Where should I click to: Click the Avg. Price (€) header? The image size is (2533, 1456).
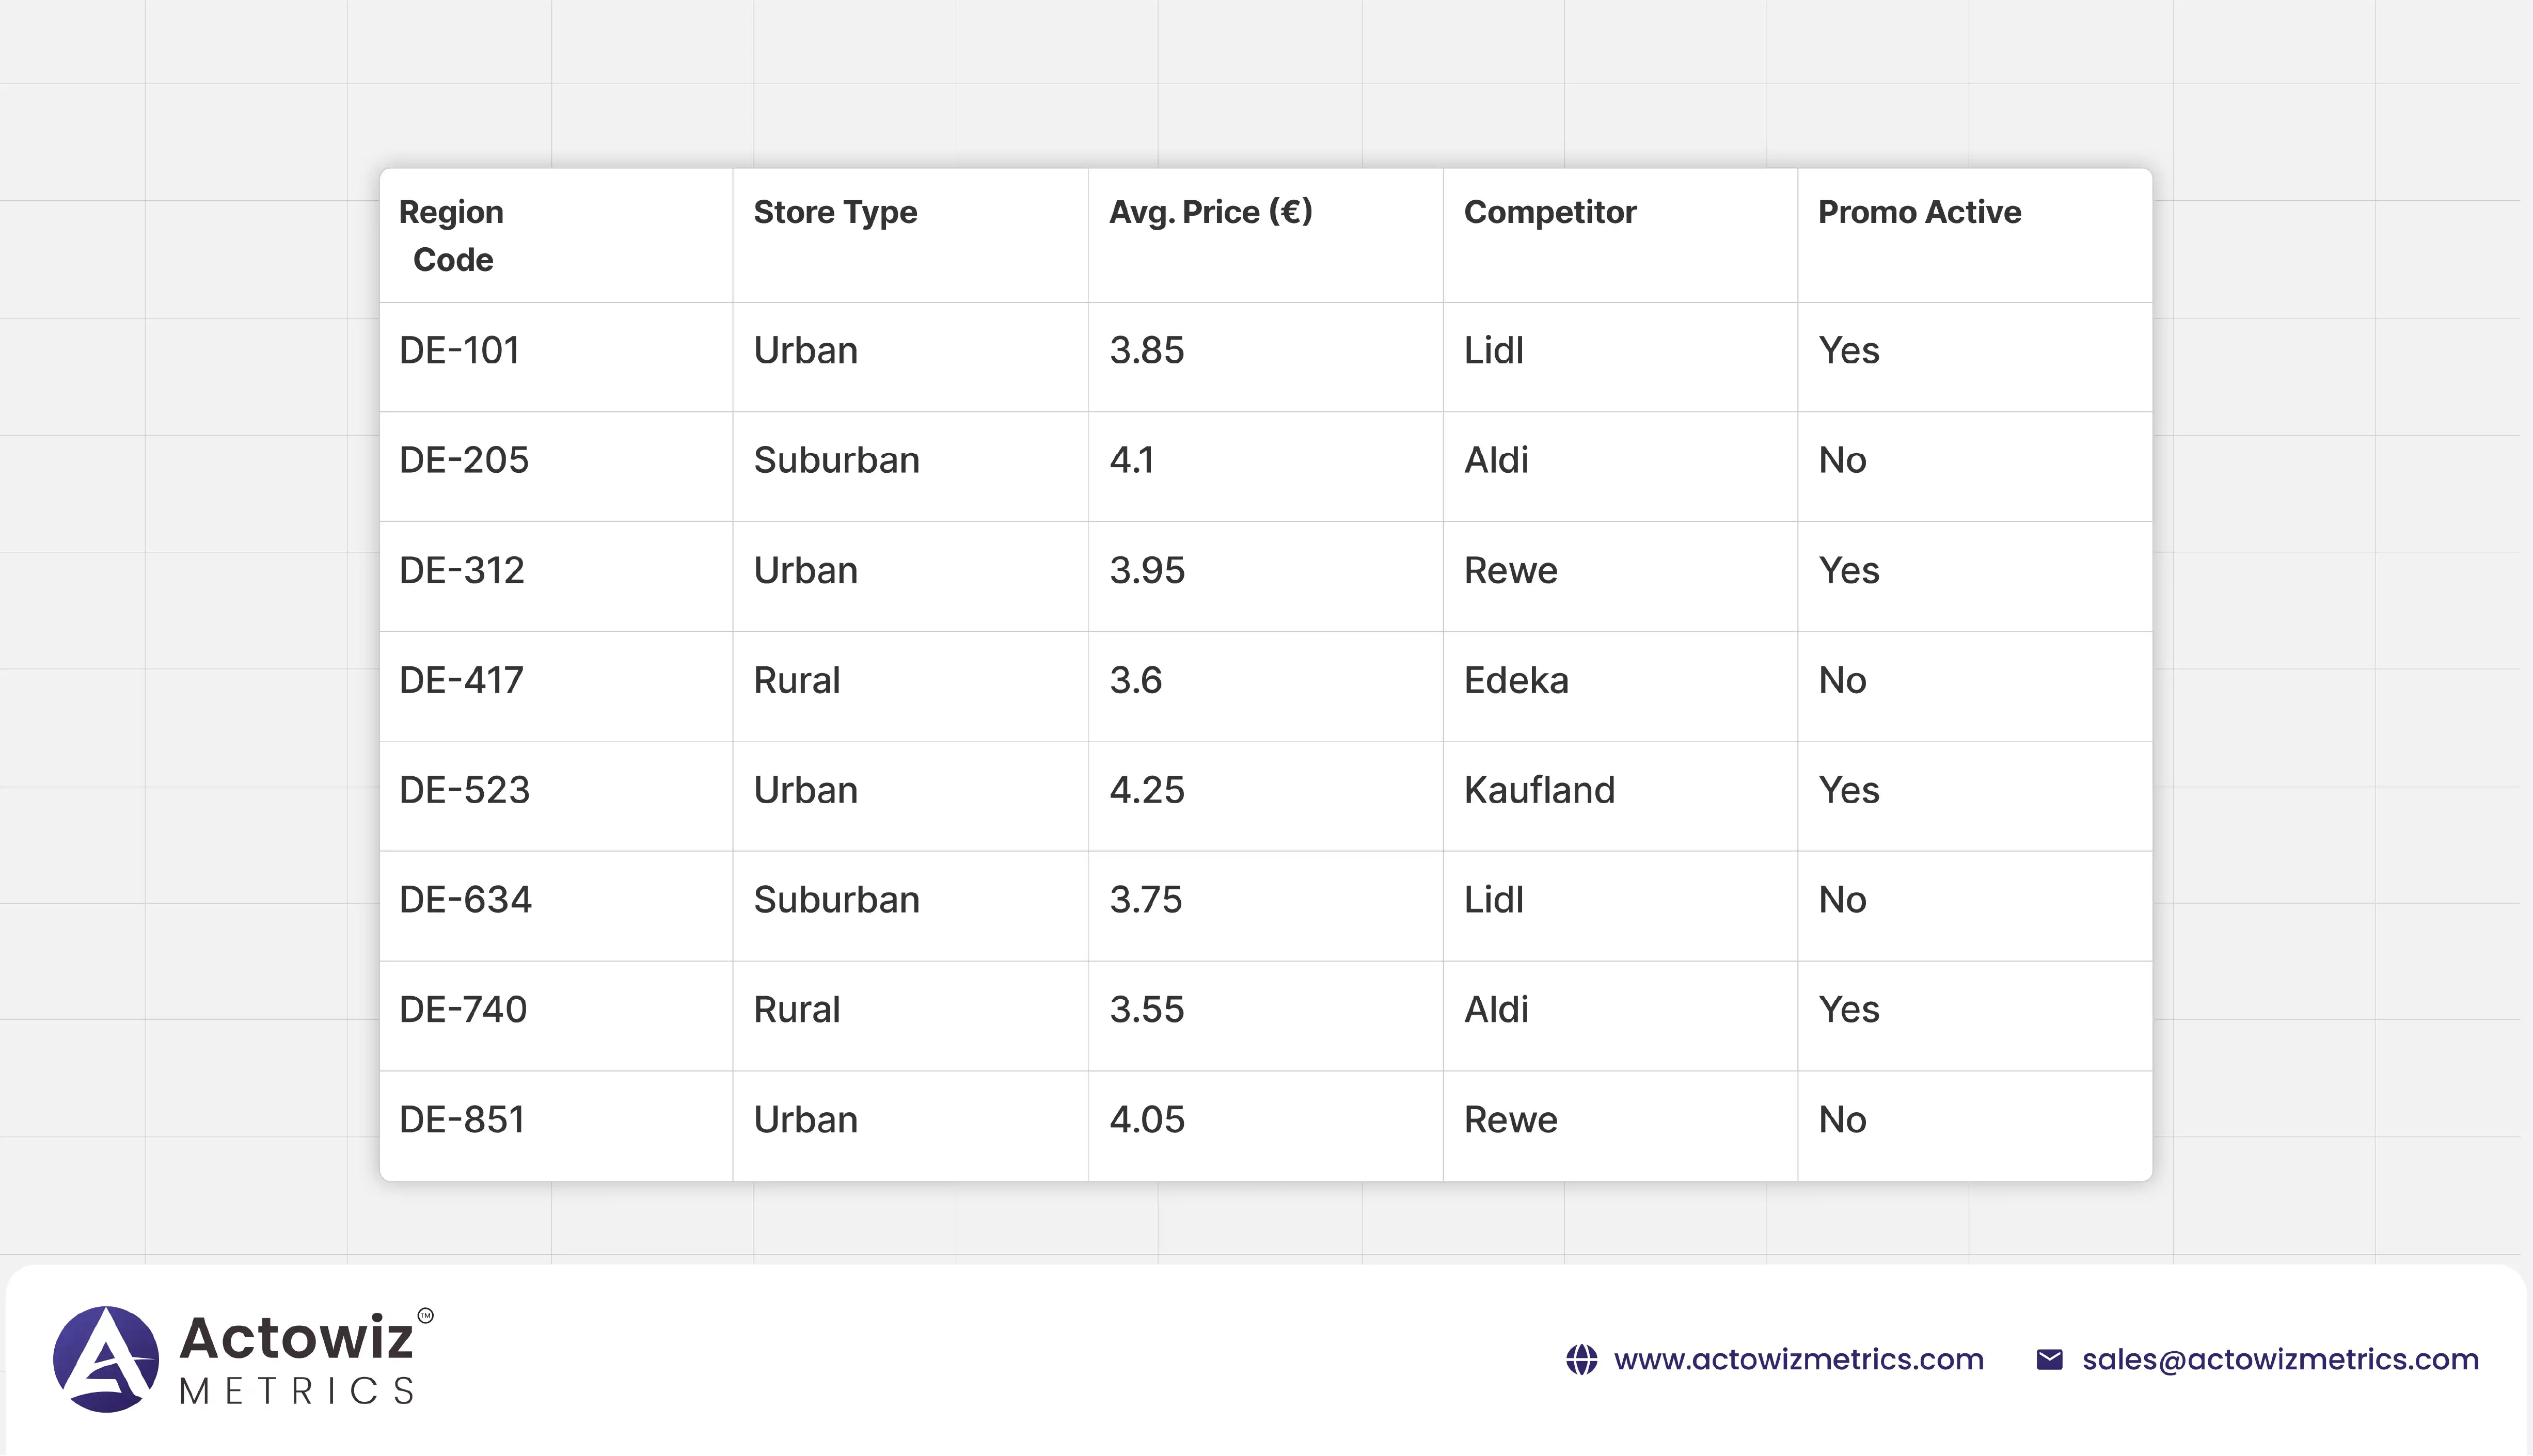[x=1210, y=212]
